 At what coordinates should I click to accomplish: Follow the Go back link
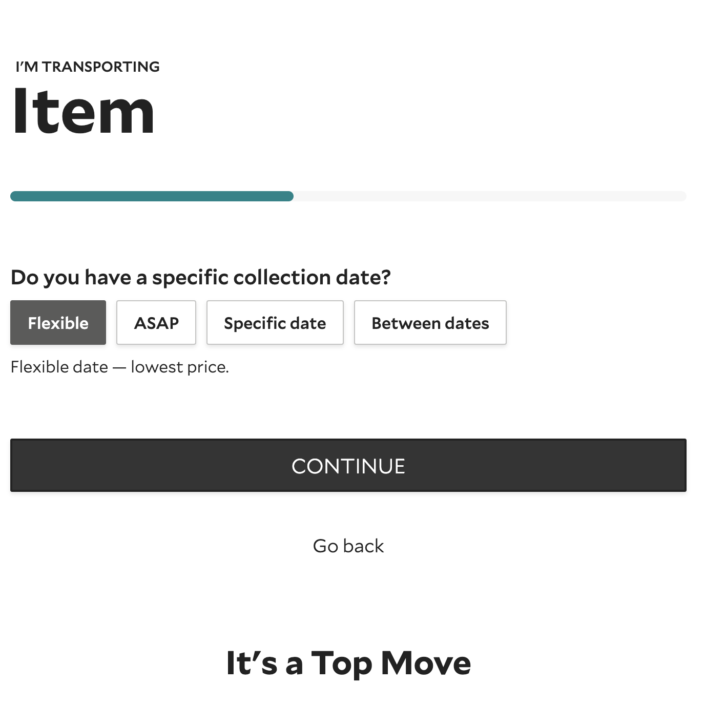348,546
